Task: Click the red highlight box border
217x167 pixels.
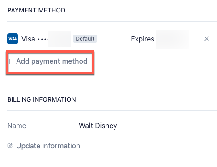Action: coord(50,52)
